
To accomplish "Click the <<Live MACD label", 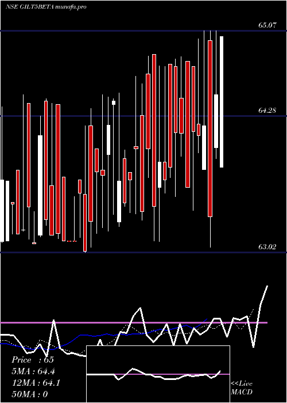I will click(242, 387).
